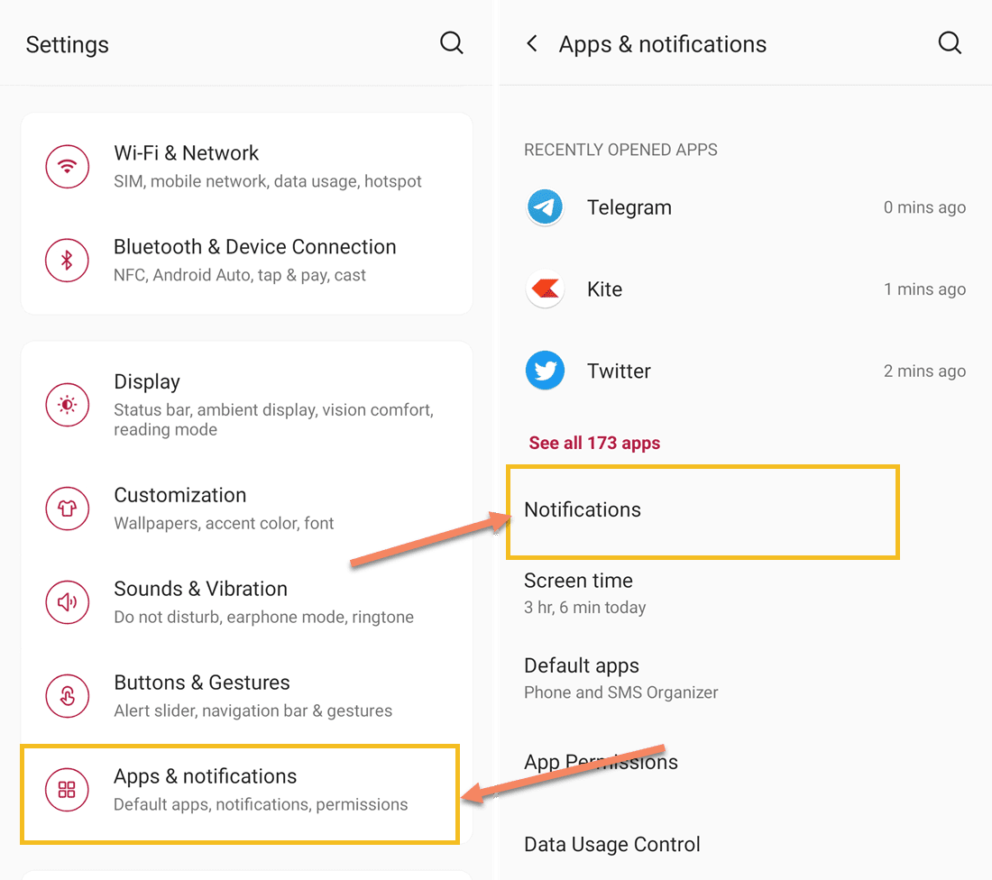
Task: Tap the Wi-Fi & Network icon
Action: [x=67, y=167]
